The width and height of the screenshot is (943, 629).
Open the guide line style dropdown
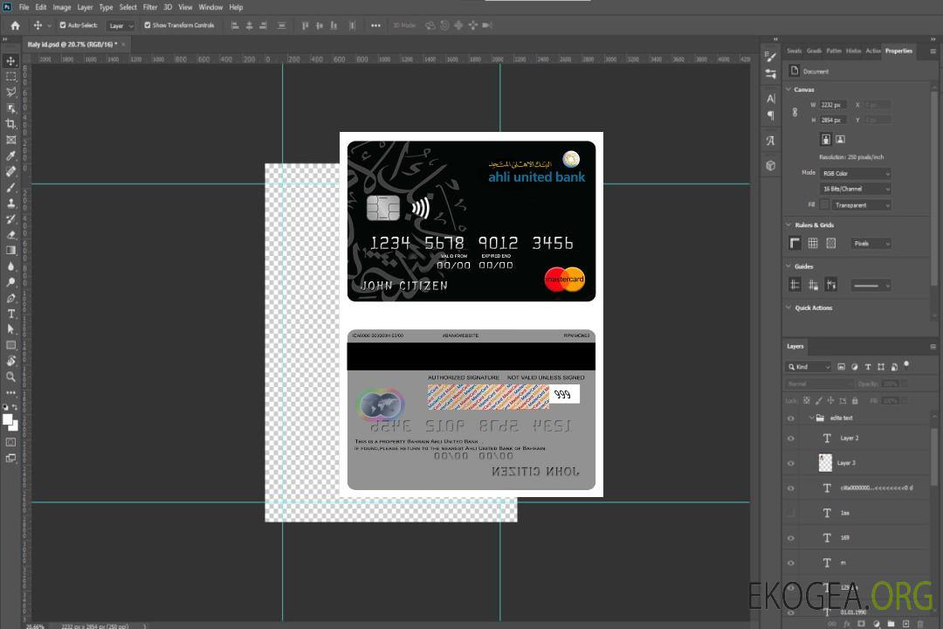[x=871, y=286]
